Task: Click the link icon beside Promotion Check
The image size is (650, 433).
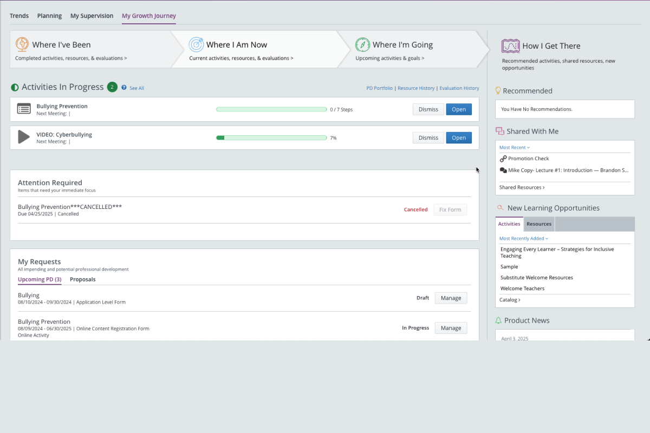Action: 503,159
